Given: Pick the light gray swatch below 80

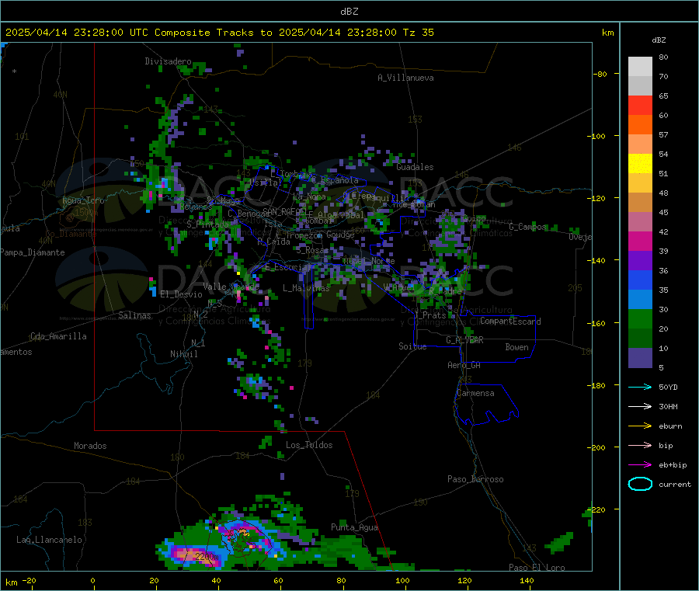Looking at the screenshot, I should pyautogui.click(x=640, y=67).
